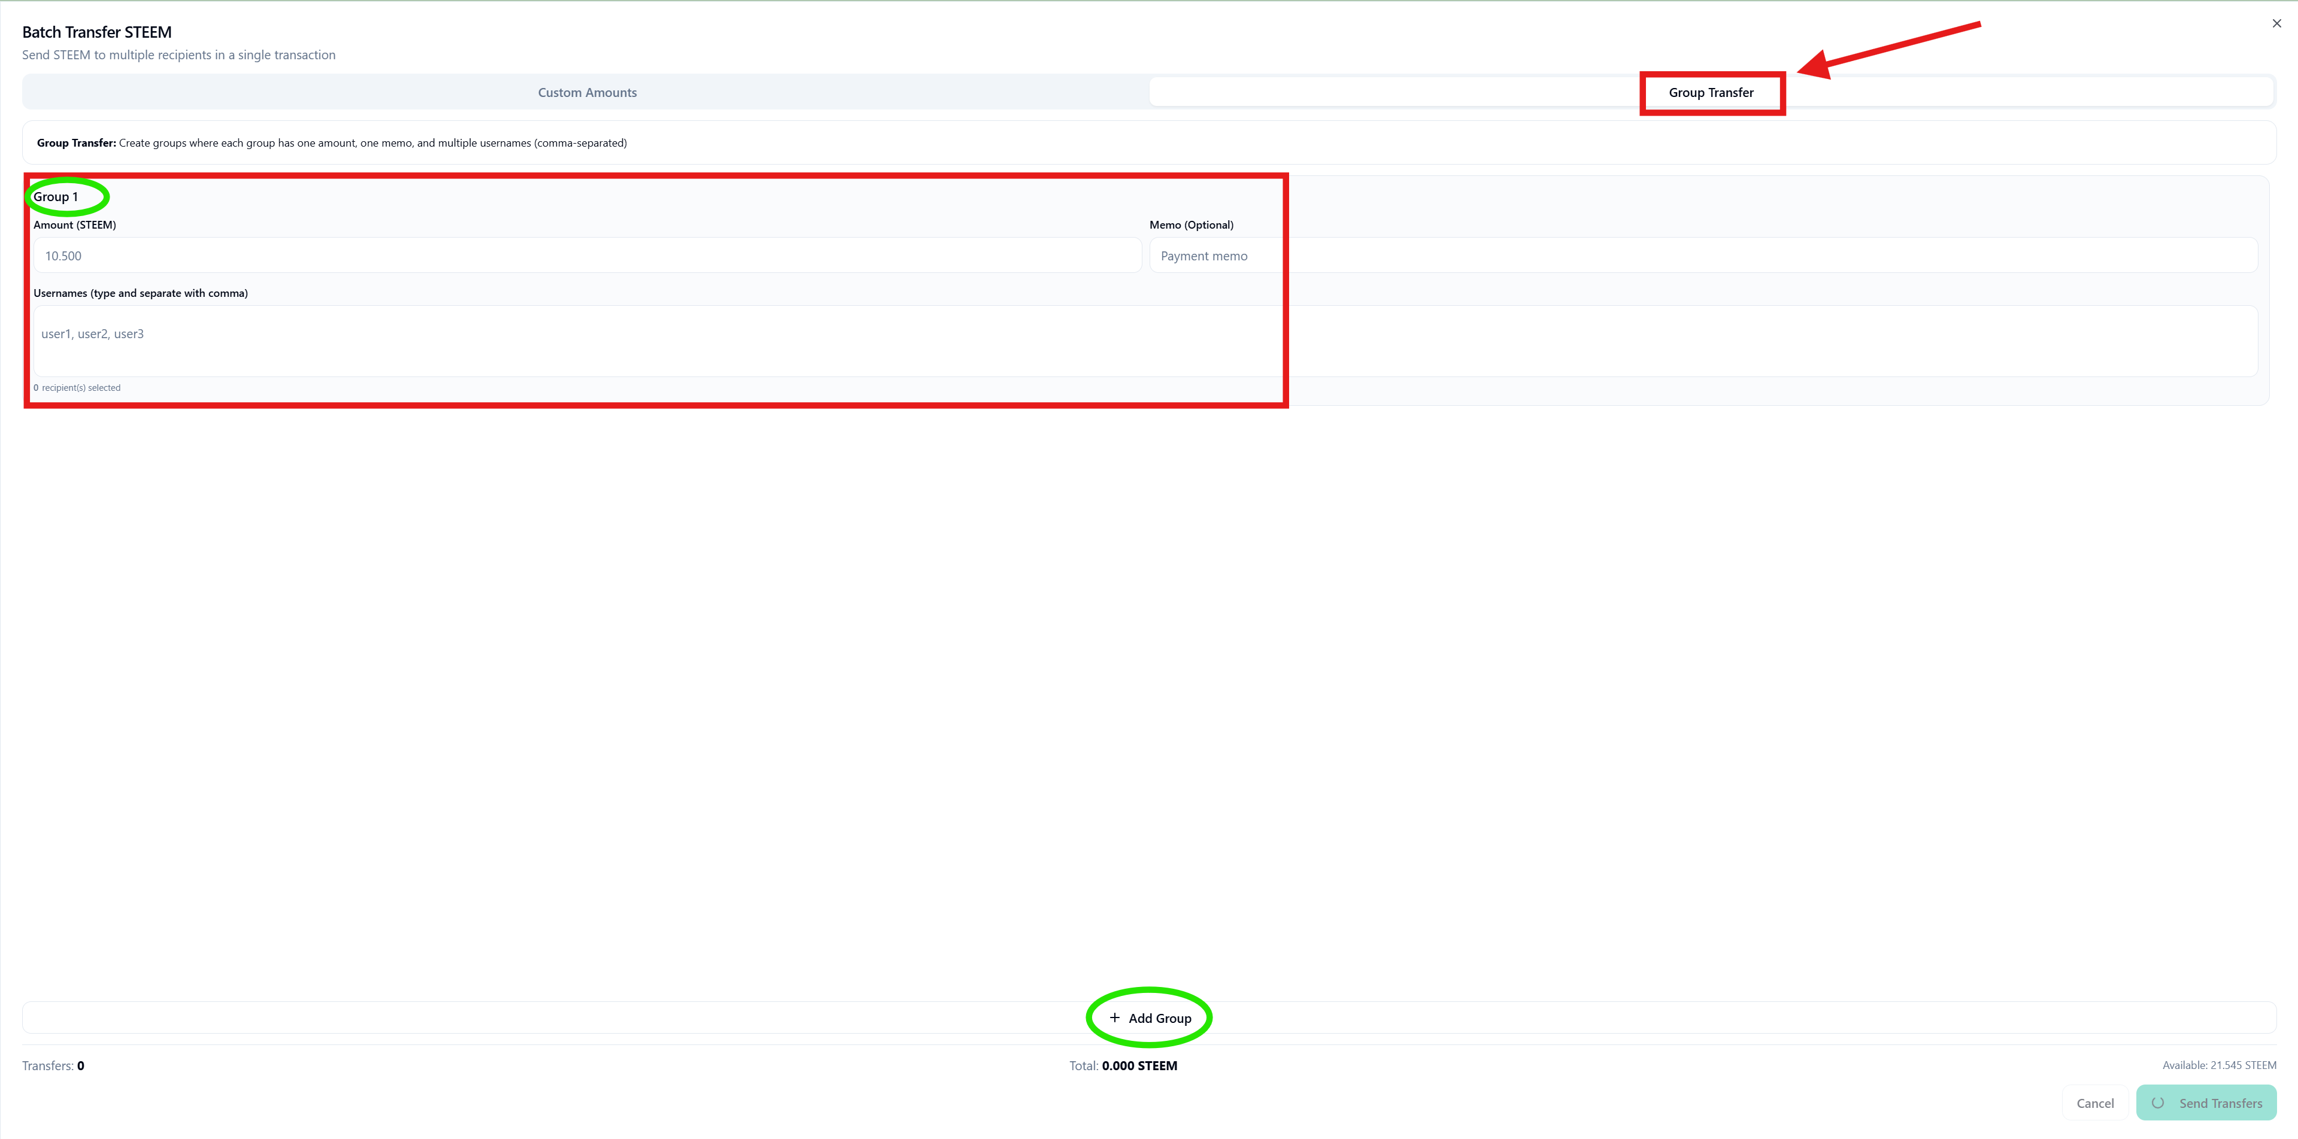The image size is (2298, 1139).
Task: Close the Batch Transfer dialog
Action: click(x=2276, y=24)
